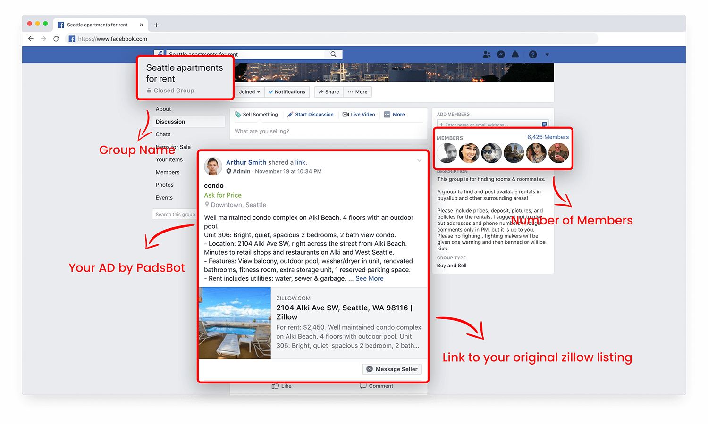Image resolution: width=708 pixels, height=424 pixels.
Task: Open a new browser tab
Action: click(x=157, y=25)
